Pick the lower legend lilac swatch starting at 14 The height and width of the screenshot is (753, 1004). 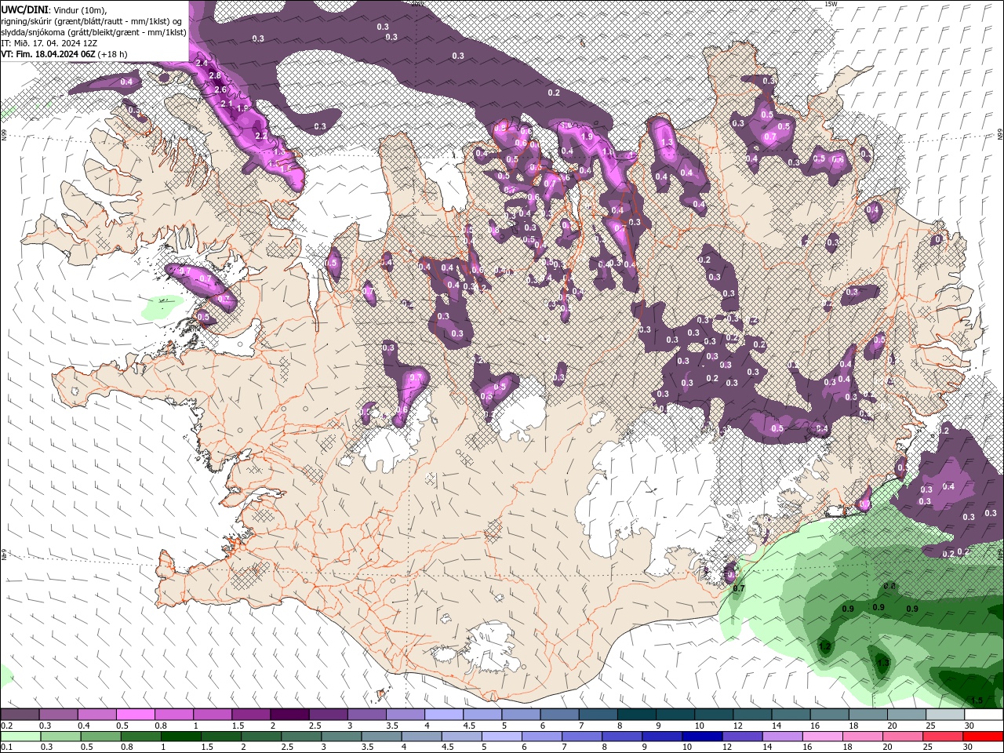point(781,736)
